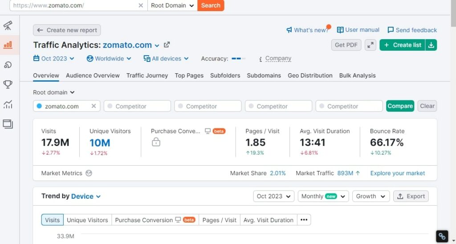Open the Send feedback link
456x244 pixels.
412,30
